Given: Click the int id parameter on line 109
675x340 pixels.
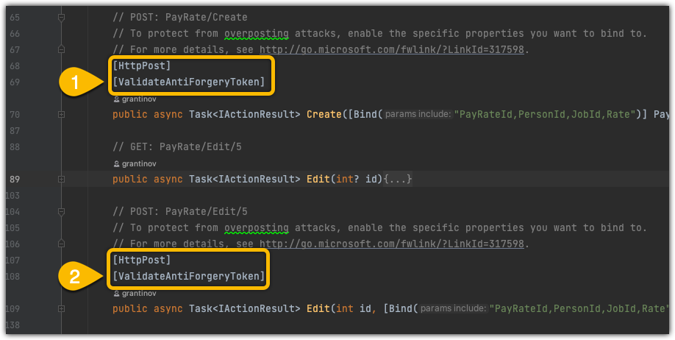Looking at the screenshot, I should (354, 308).
